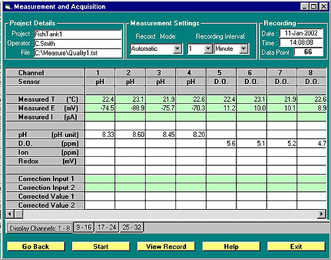
Task: Click the 8.60 pH value cell
Action: pos(130,134)
